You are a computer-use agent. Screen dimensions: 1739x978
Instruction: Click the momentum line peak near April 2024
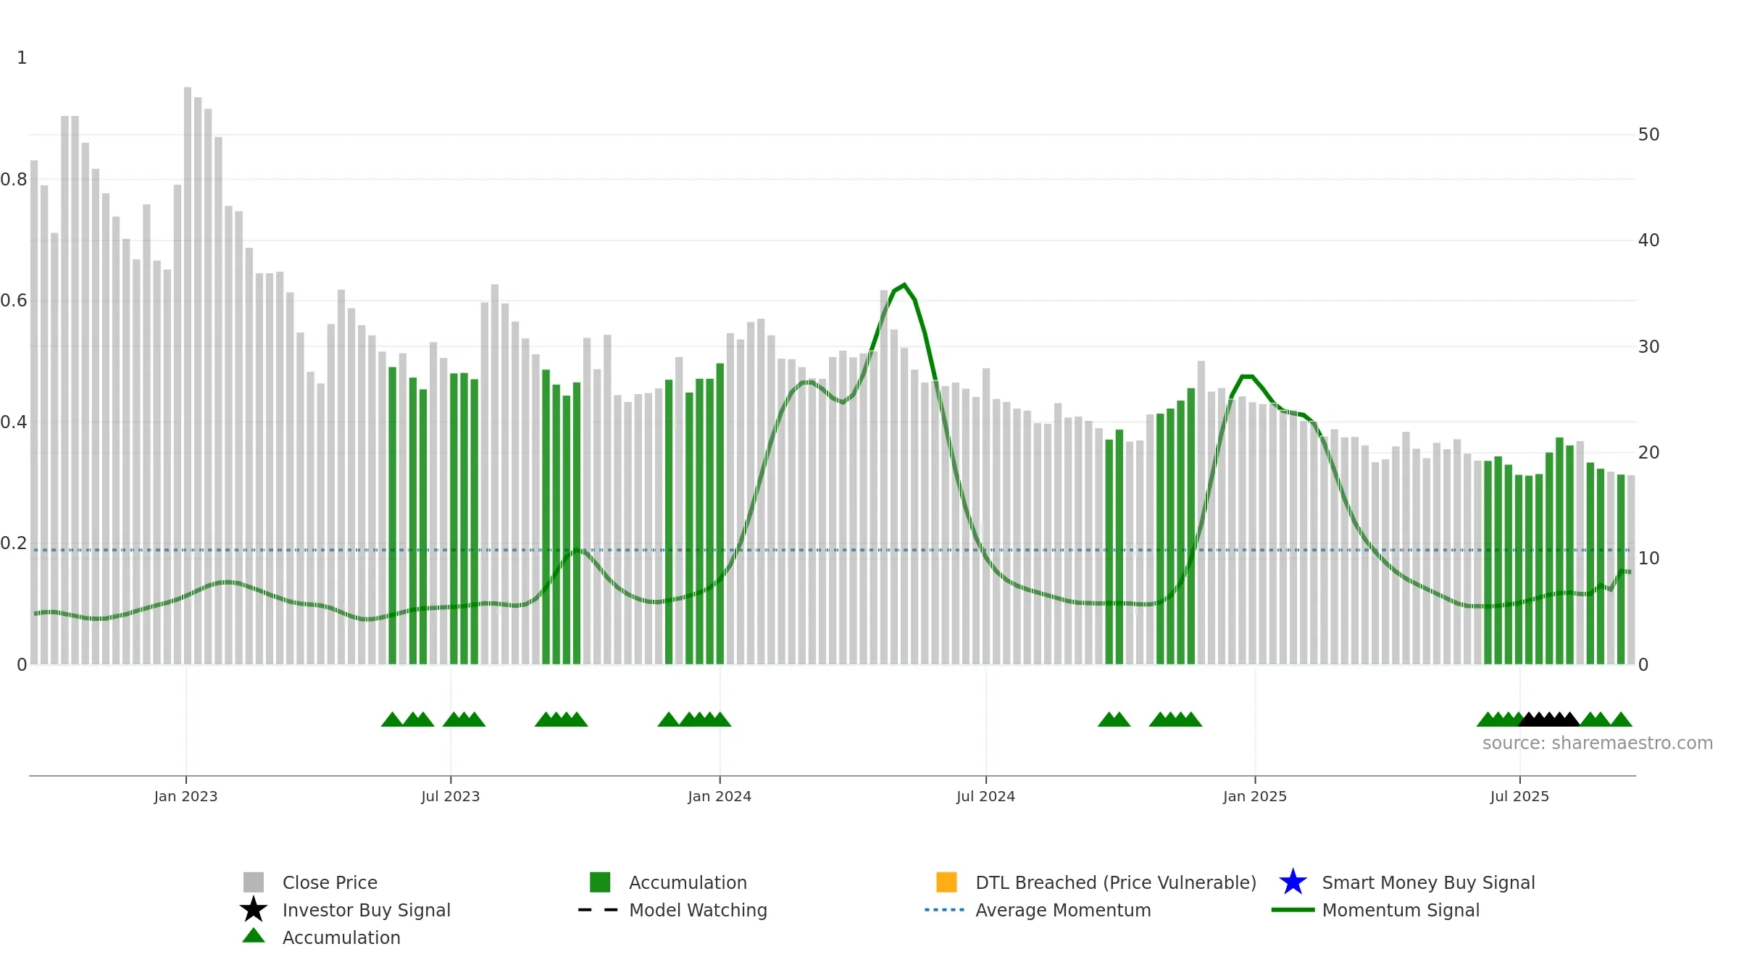pos(904,285)
